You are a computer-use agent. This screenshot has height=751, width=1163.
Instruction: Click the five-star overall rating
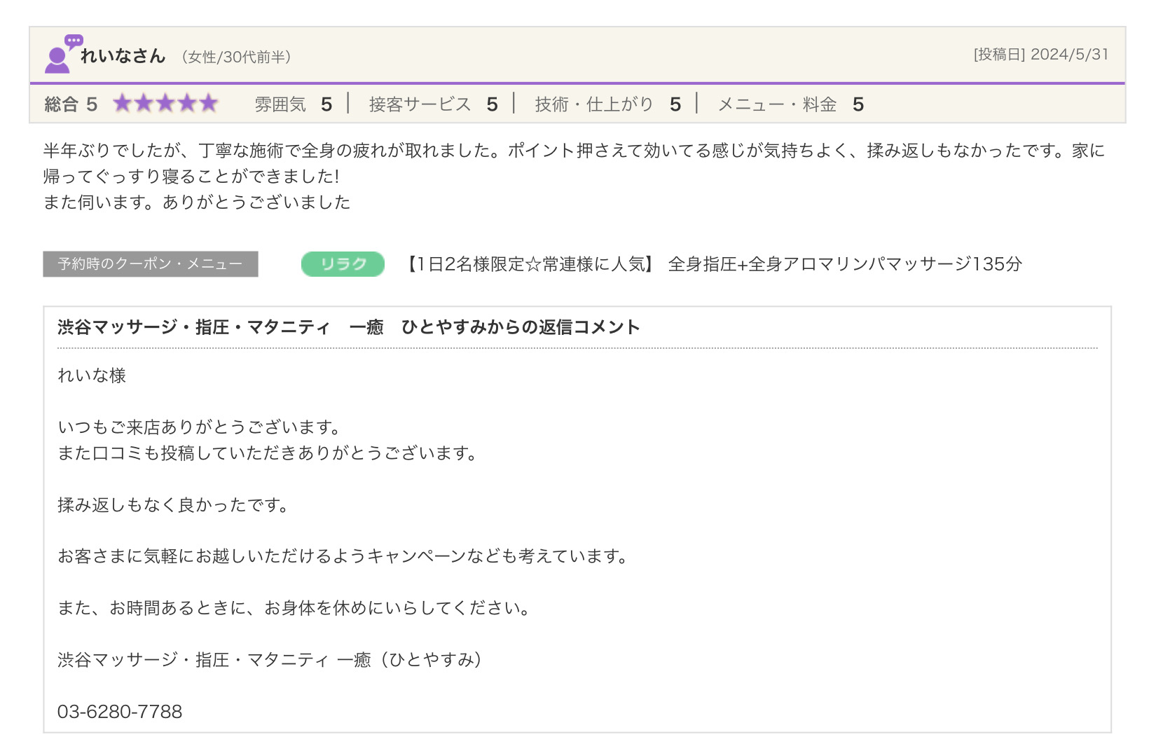pos(165,104)
